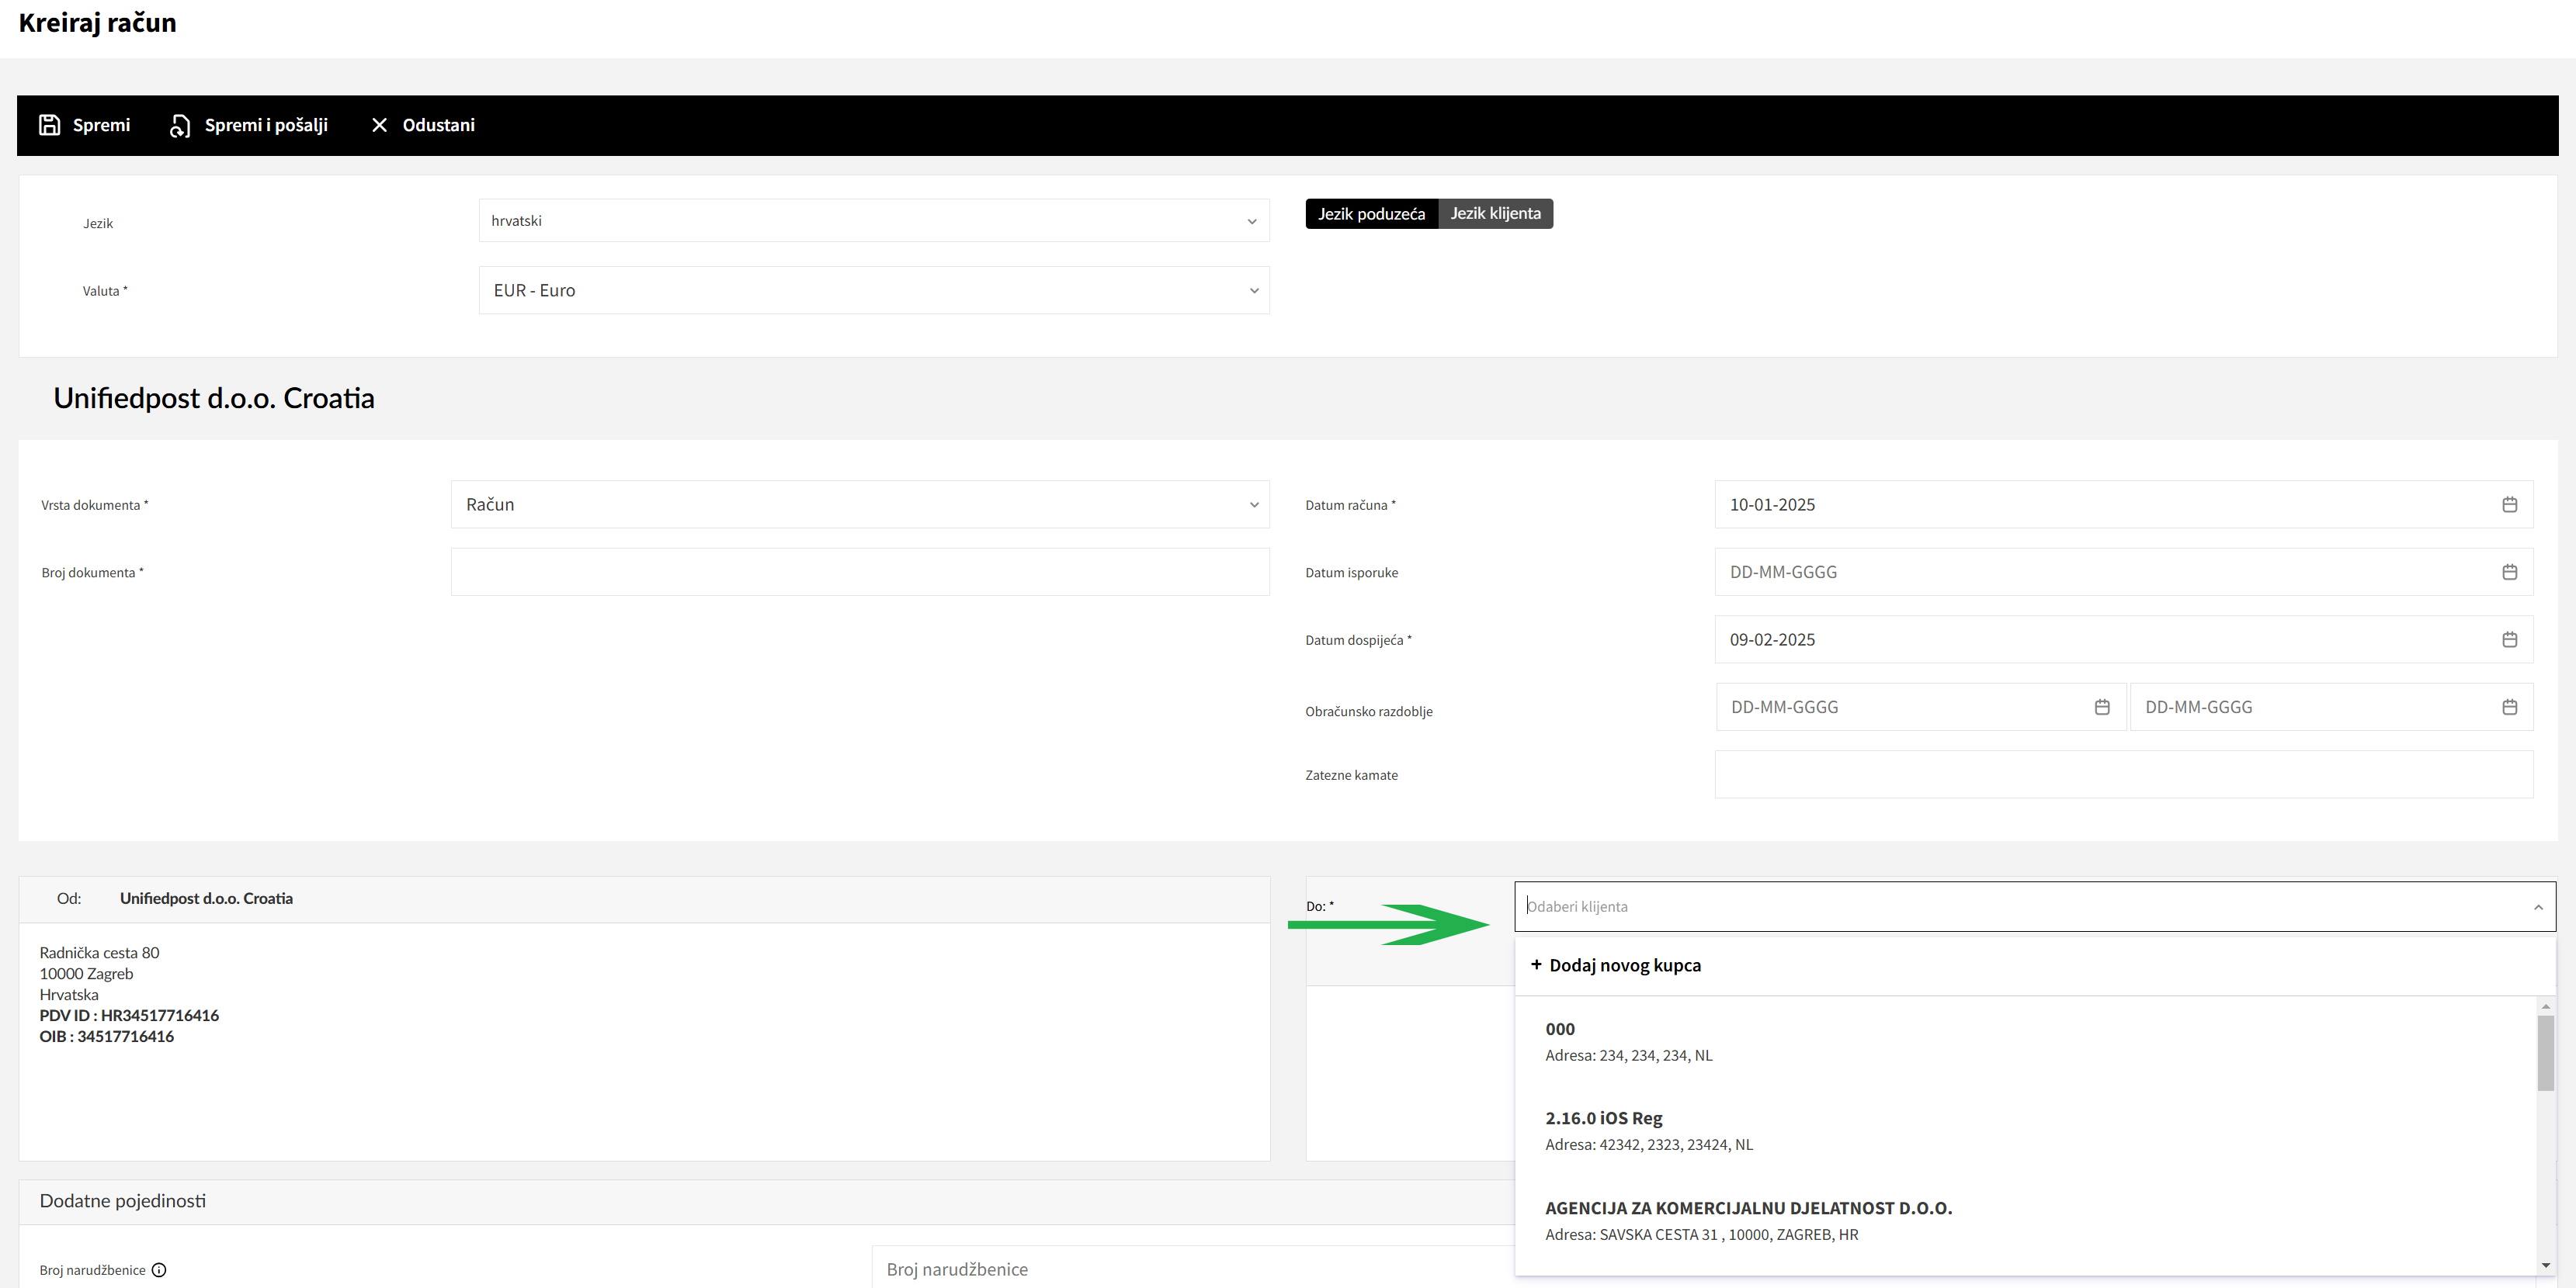
Task: Click the Odustani button label
Action: pyautogui.click(x=438, y=125)
